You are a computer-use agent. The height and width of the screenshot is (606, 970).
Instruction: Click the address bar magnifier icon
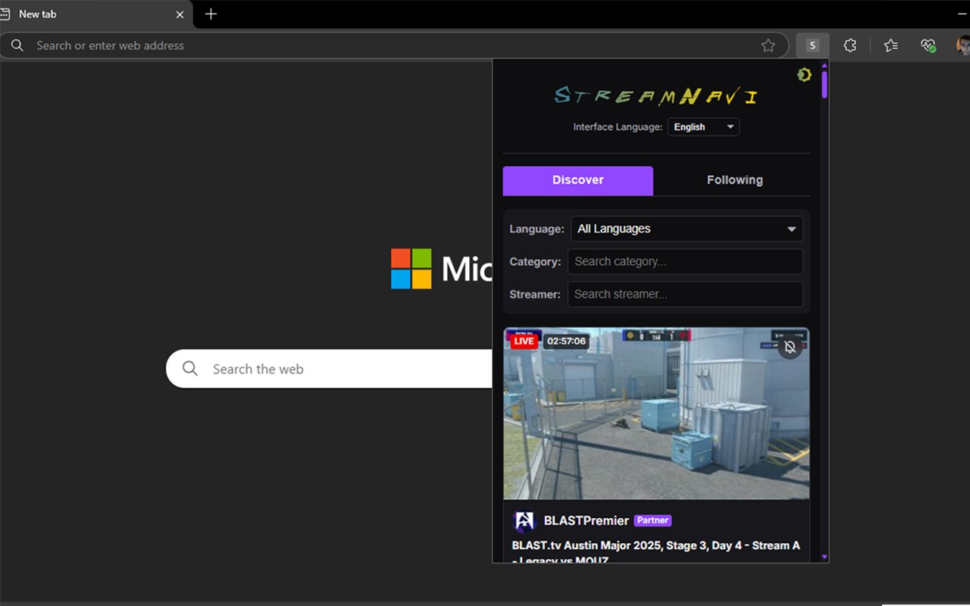17,45
